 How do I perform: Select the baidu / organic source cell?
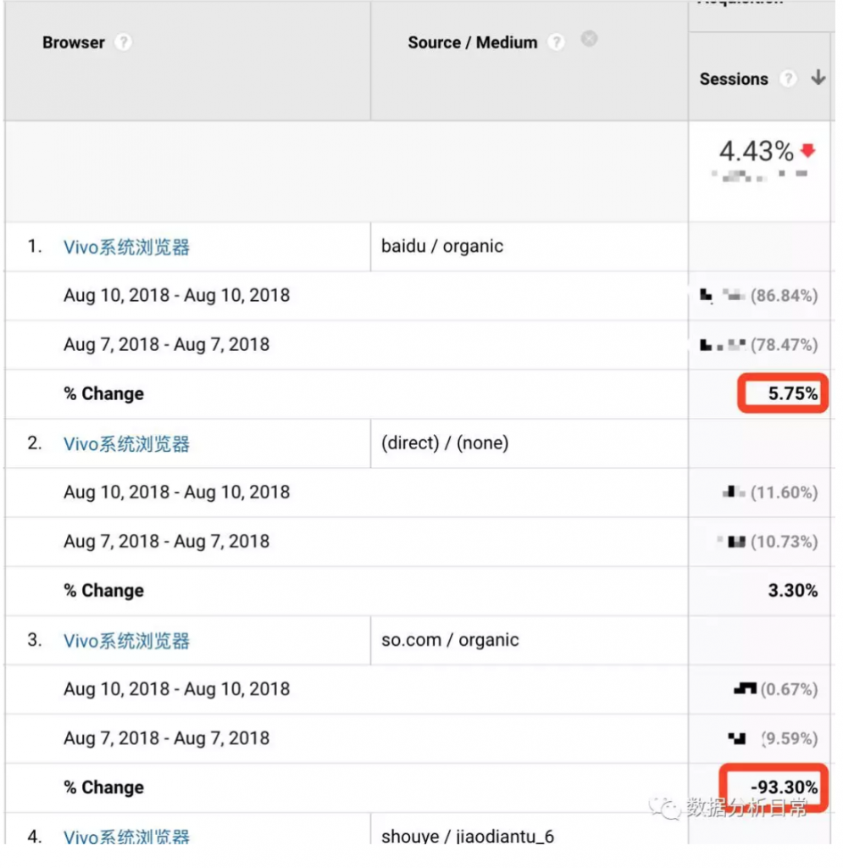[442, 247]
